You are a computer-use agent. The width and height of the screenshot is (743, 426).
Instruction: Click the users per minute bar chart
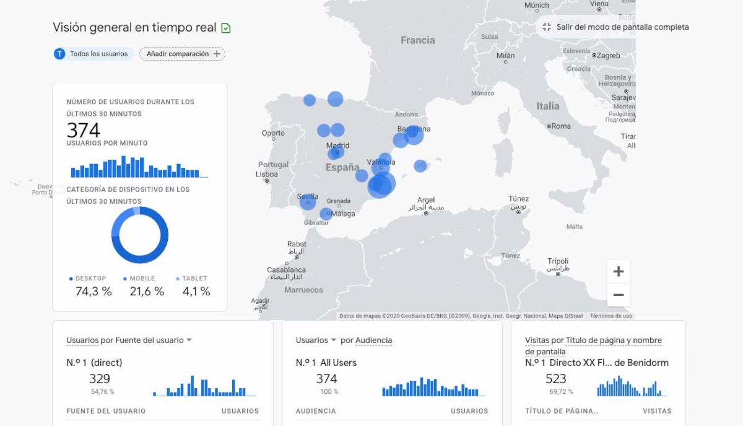click(139, 167)
